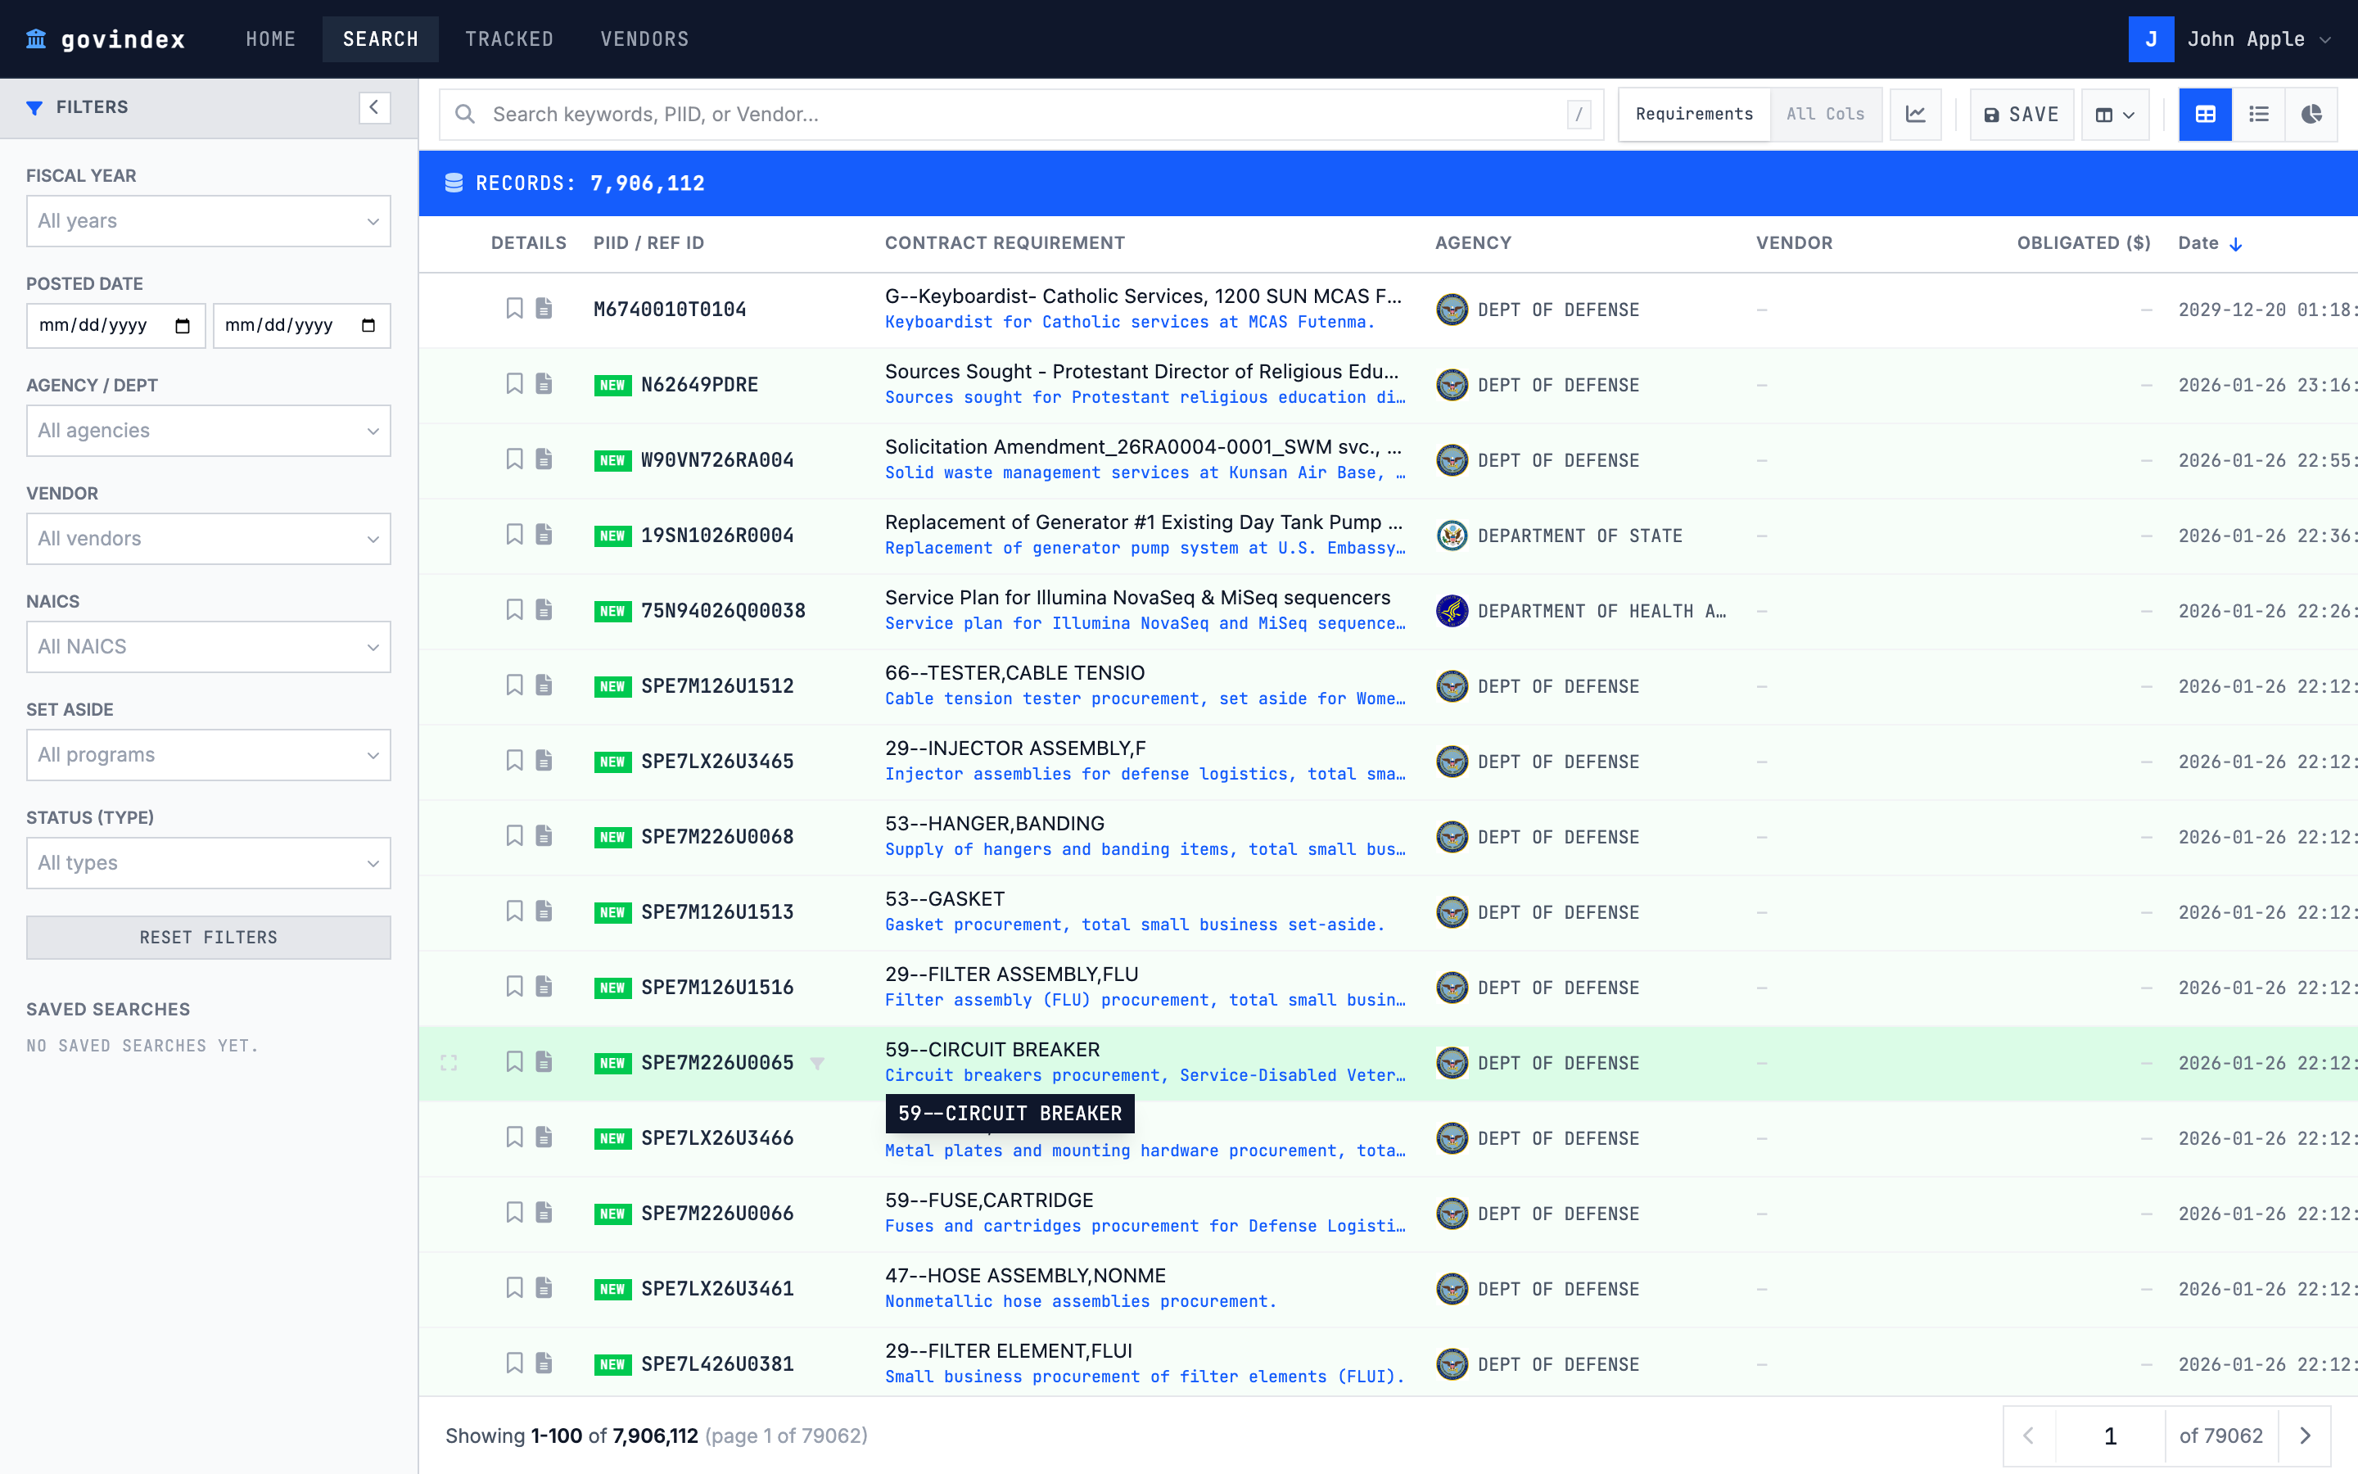Bookmark the M6740010T0104 record
Viewport: 2358px width, 1474px height.
(516, 308)
